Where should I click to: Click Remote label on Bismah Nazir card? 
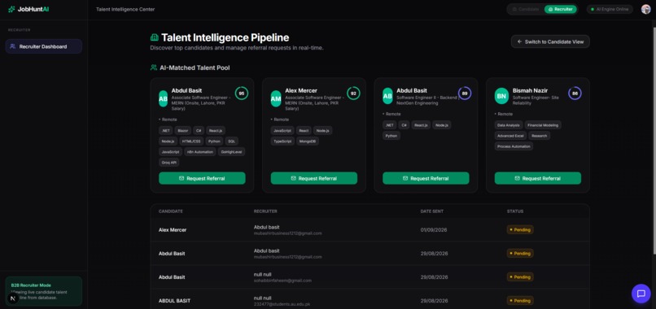505,114
